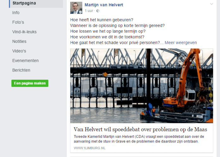Click the '1 uur' post timestamp

pyautogui.click(x=89, y=11)
